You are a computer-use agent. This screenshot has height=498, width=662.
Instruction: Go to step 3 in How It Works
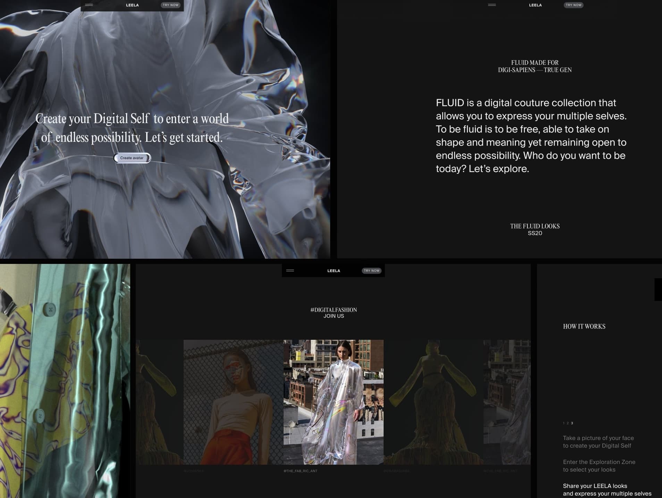[572, 423]
